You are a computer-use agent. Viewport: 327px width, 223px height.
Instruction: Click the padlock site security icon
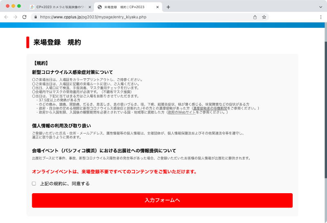click(x=36, y=17)
